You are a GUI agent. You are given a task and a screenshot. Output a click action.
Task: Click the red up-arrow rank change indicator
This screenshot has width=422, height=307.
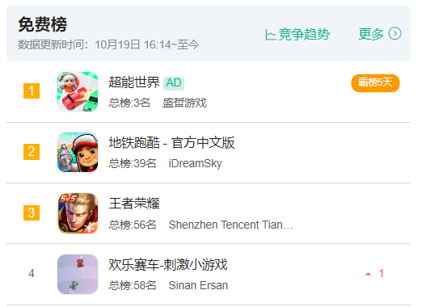[368, 274]
